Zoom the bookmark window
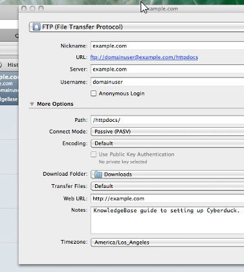 point(41,8)
